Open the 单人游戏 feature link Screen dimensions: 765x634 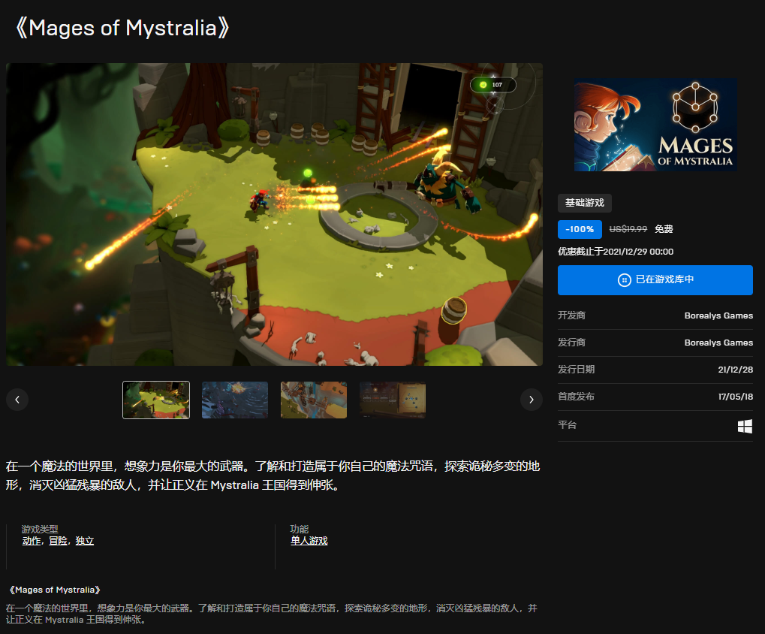309,541
